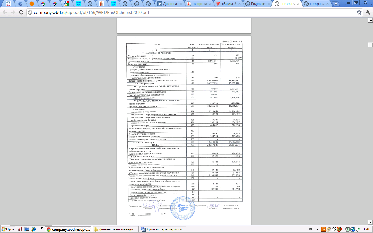Screen dimensions: 373x233
Task: Launch Opera from the quick launch
Action: coord(20,229)
